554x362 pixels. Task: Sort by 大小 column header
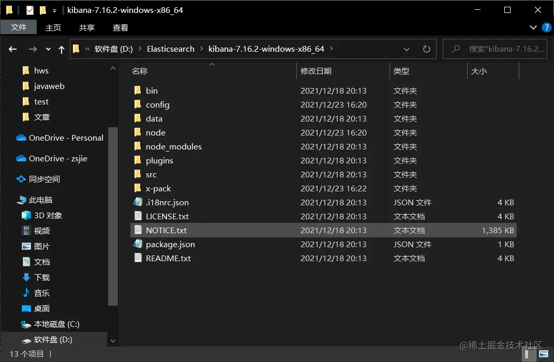[x=479, y=71]
